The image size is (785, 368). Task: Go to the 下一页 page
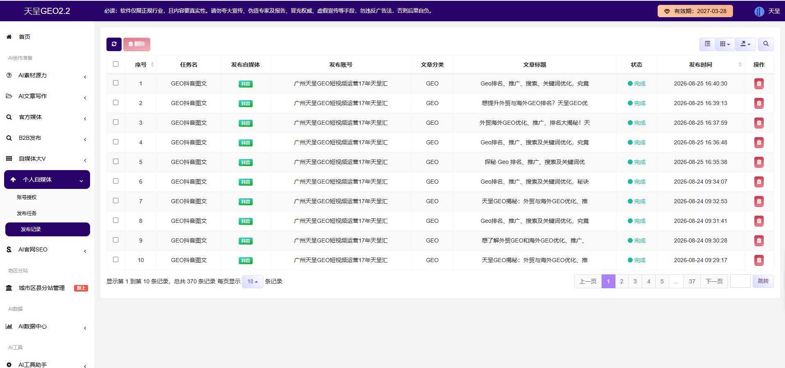pyautogui.click(x=714, y=281)
